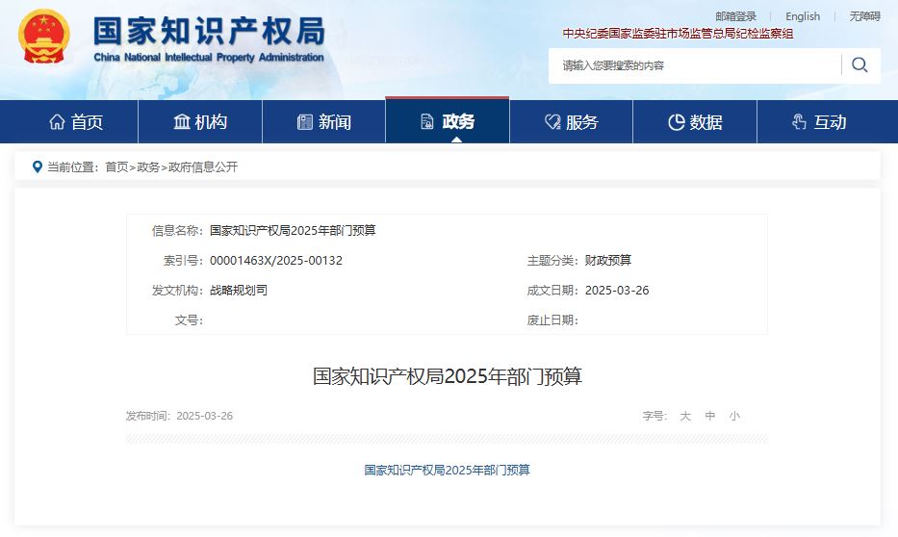This screenshot has width=898, height=537.
Task: Click the pie chart icon beside 数据
Action: [677, 122]
